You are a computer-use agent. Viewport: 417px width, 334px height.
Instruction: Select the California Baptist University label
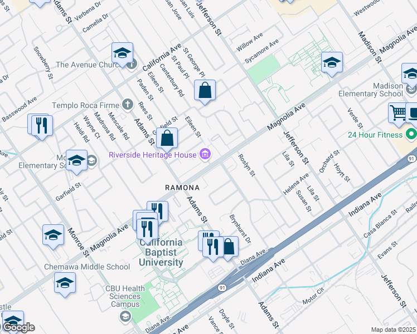pyautogui.click(x=161, y=252)
